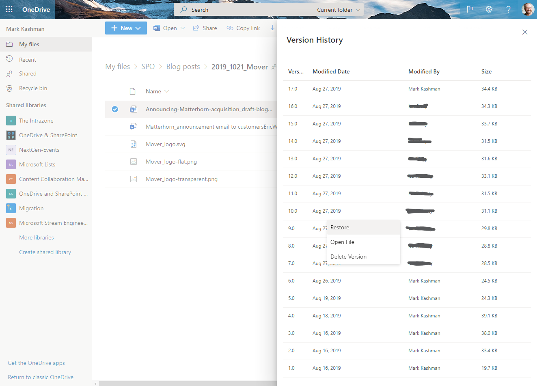Click Return to classic OneDrive link
This screenshot has width=537, height=386.
[x=41, y=377]
